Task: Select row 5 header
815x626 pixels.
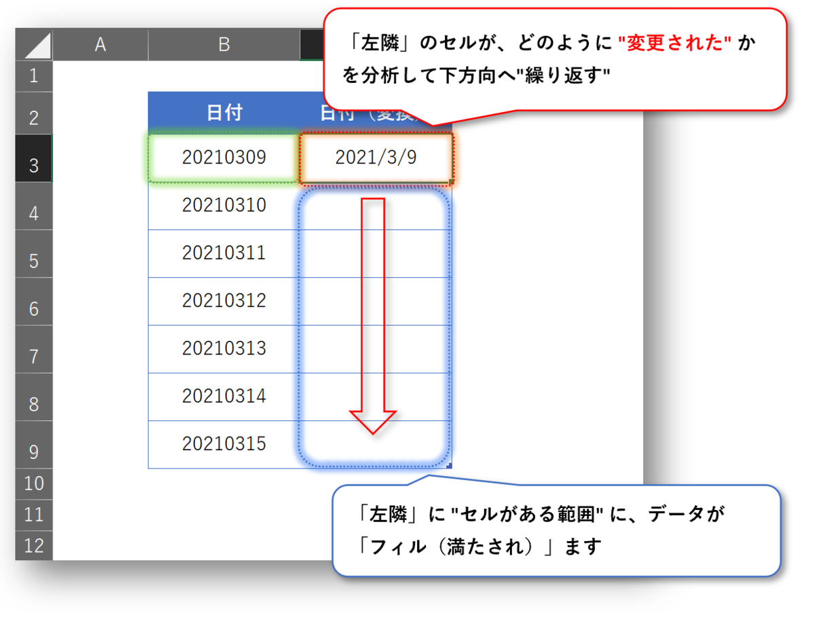Action: pos(33,254)
